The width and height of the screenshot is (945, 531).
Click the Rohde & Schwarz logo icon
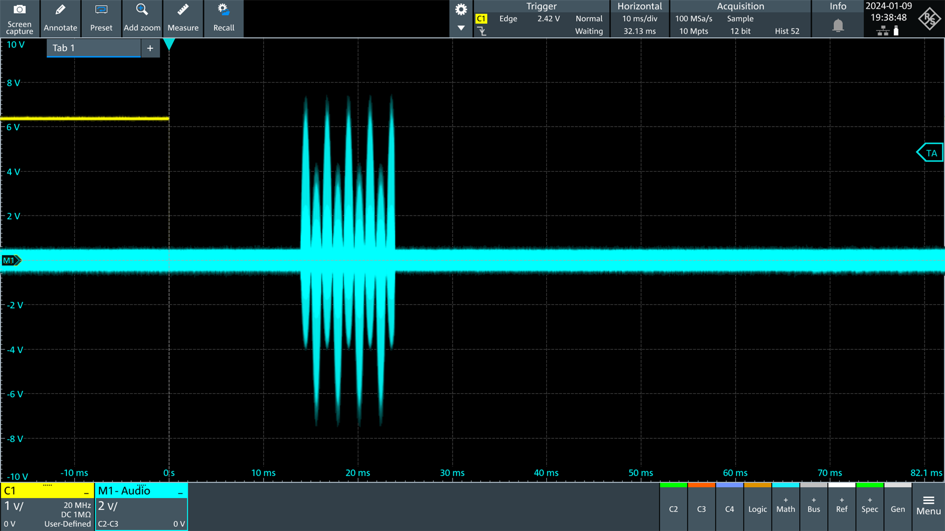coord(930,19)
